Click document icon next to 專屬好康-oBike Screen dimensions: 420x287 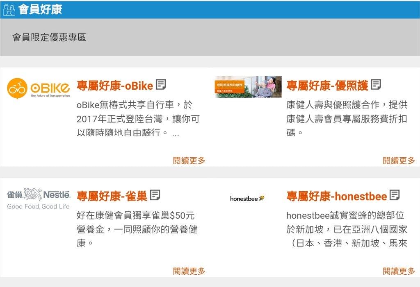161,84
